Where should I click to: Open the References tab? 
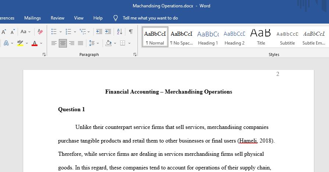pos(7,18)
